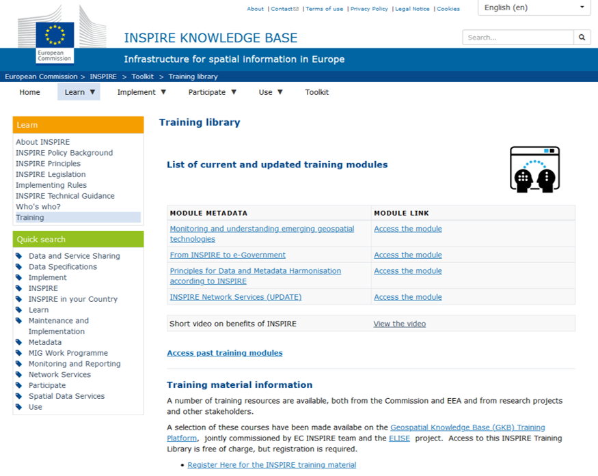The height and width of the screenshot is (476, 598).
Task: Click Register Here for the INSPIRE training material
Action: pyautogui.click(x=272, y=464)
